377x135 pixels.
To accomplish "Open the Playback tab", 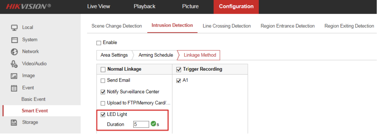I will [144, 7].
